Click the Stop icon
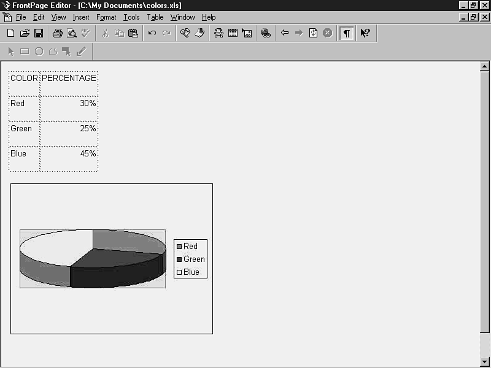Screen dimensions: 491x368 tap(328, 33)
